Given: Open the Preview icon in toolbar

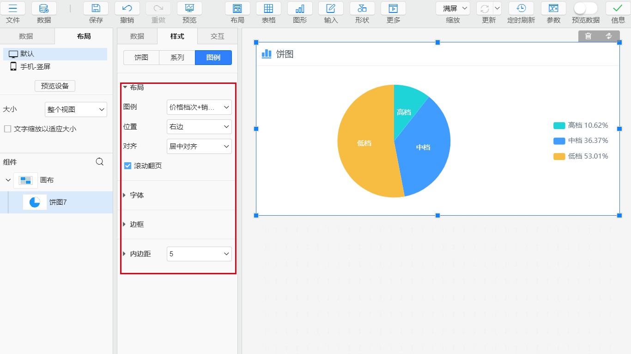Looking at the screenshot, I should coord(189,8).
